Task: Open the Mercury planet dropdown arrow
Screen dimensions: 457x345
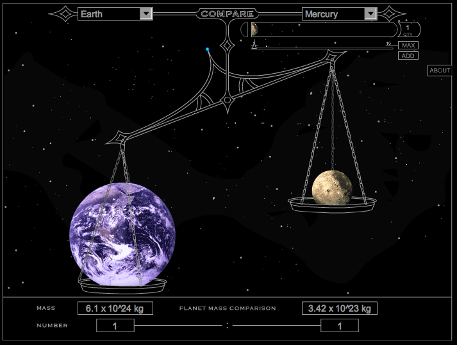Action: (370, 13)
